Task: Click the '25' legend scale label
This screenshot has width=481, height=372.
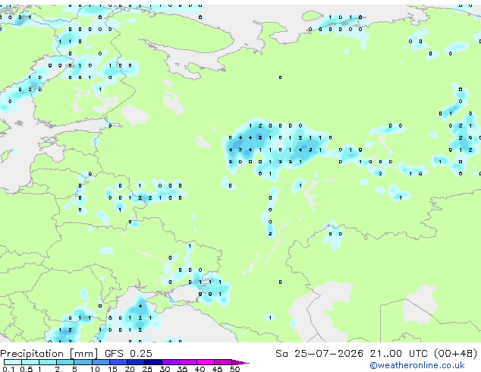Action: 147,369
